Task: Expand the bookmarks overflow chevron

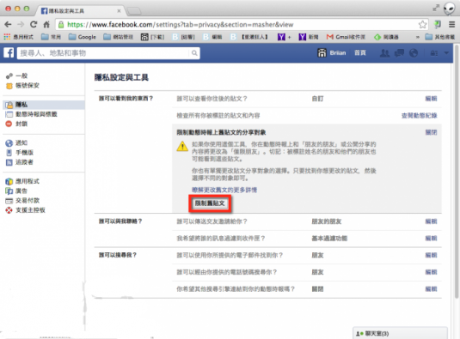Action: 417,37
